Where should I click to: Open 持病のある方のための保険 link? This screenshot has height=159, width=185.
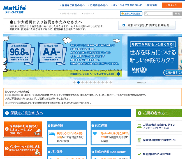[110, 152]
